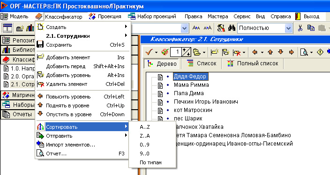Open the tools settings hammer icon
Screen dimensions: 330x175
[x=221, y=28]
